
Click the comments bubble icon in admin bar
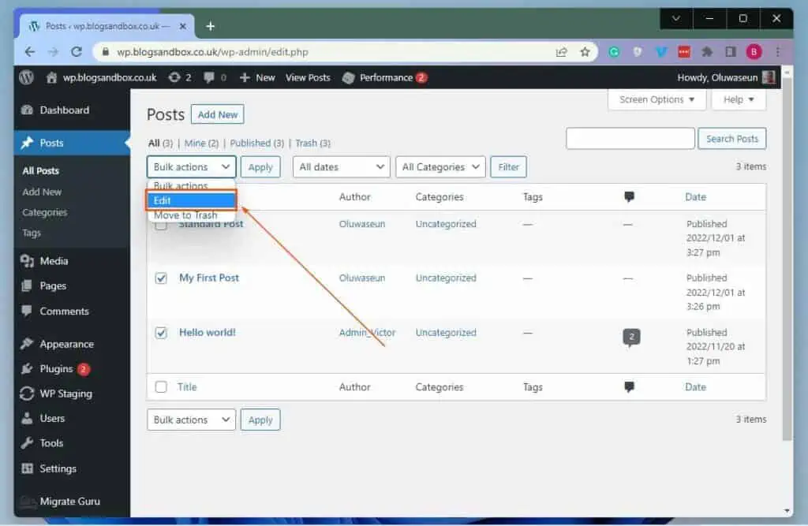point(208,77)
